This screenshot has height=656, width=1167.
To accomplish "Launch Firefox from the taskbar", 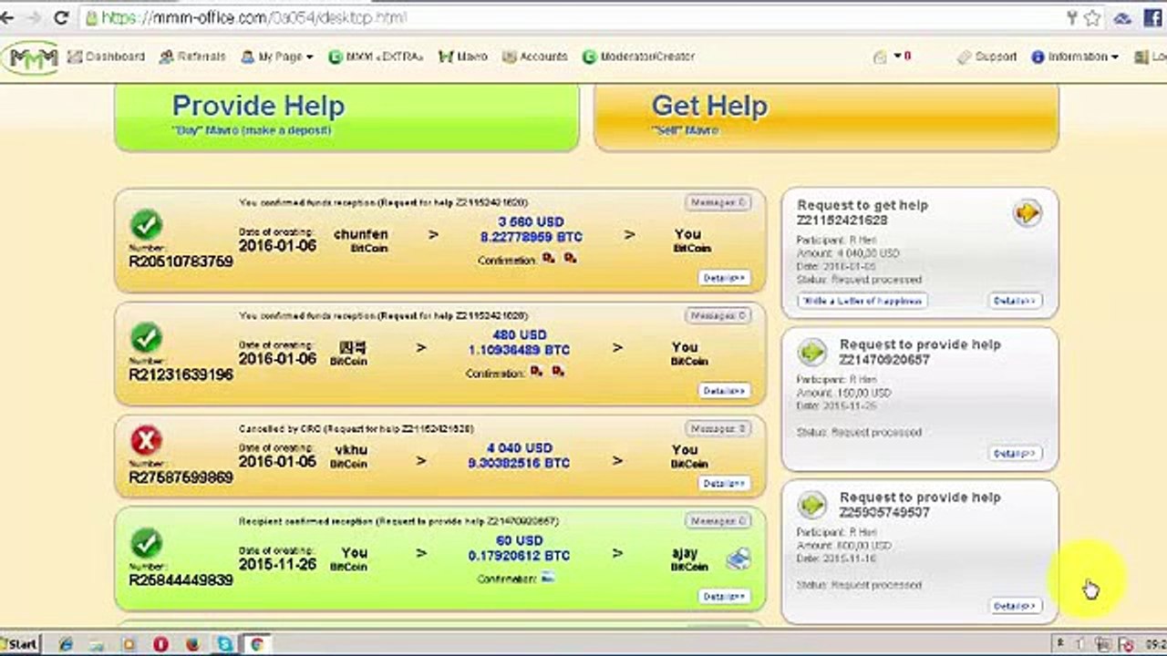I will tap(192, 644).
